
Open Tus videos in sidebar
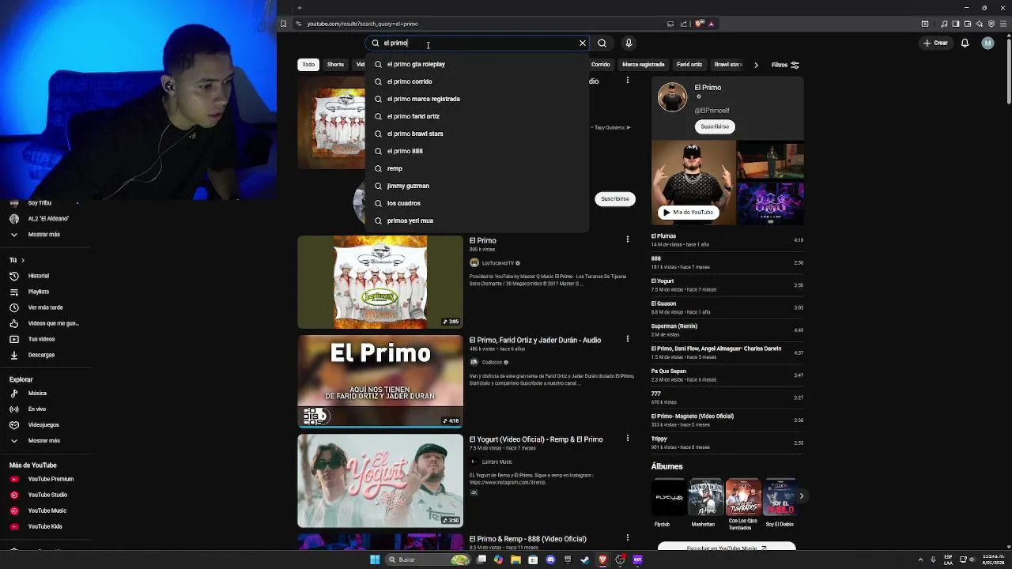click(41, 339)
